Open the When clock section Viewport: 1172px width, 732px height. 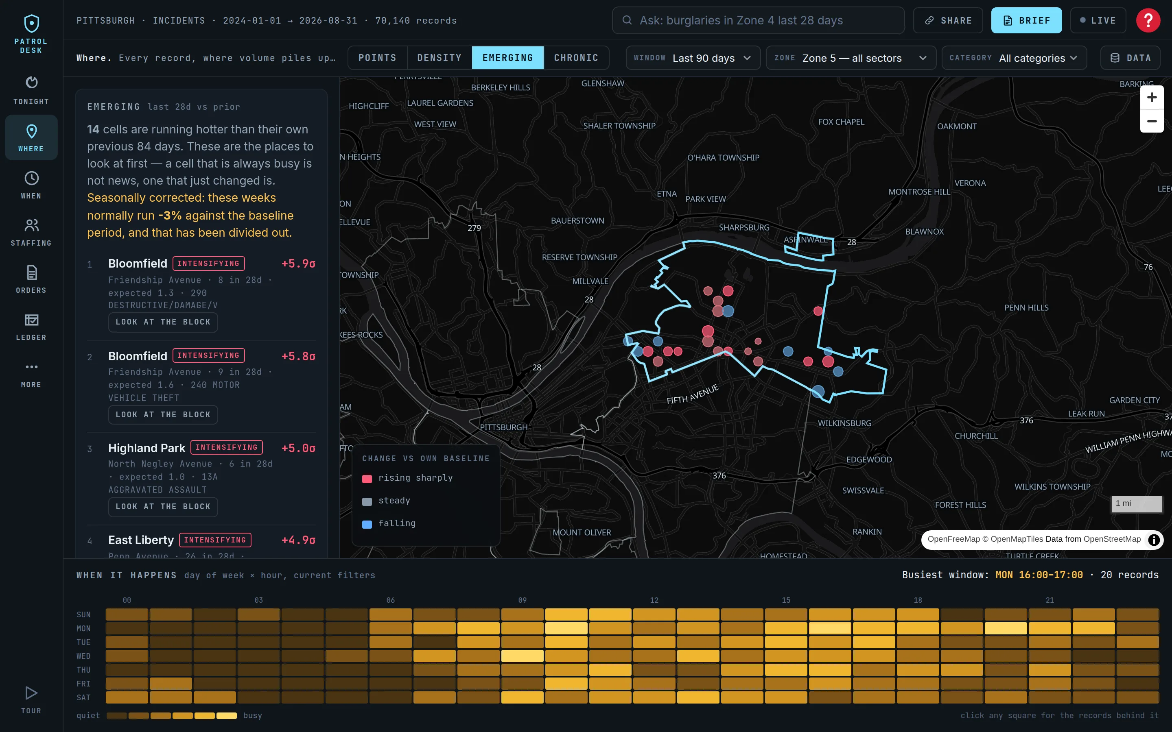click(31, 185)
